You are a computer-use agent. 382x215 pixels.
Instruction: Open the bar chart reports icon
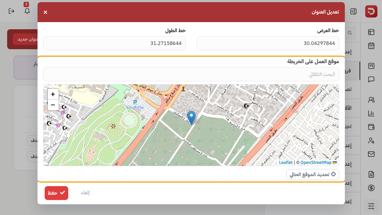pyautogui.click(x=371, y=113)
